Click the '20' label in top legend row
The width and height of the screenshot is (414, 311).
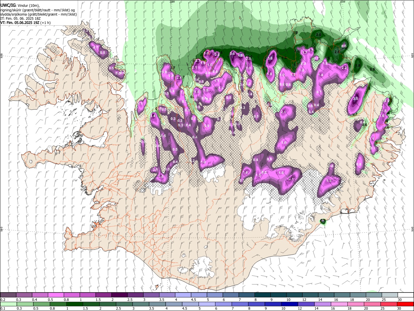[x=368, y=300]
